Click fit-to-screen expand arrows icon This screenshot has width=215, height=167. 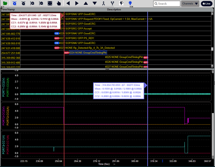click(x=50, y=3)
